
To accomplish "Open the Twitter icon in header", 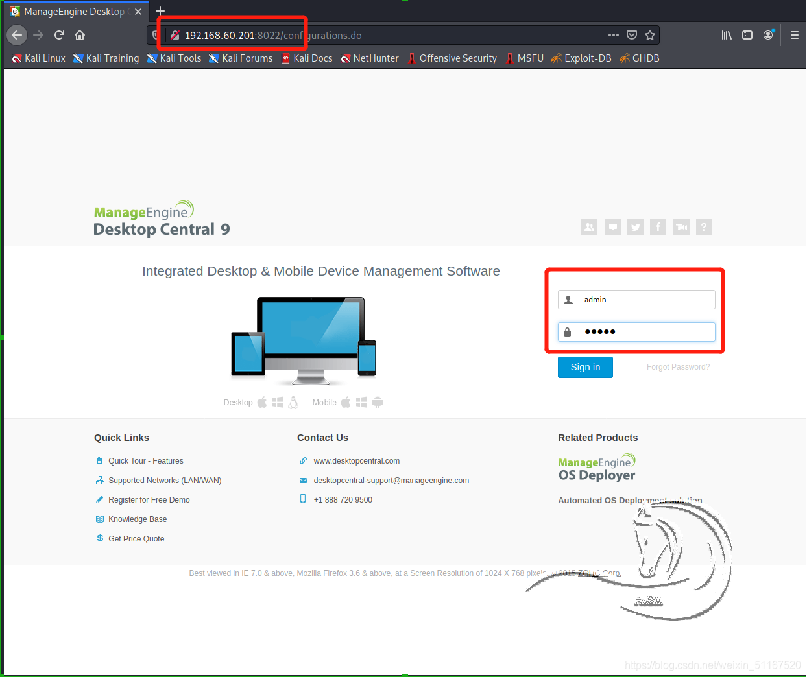I will pos(635,227).
